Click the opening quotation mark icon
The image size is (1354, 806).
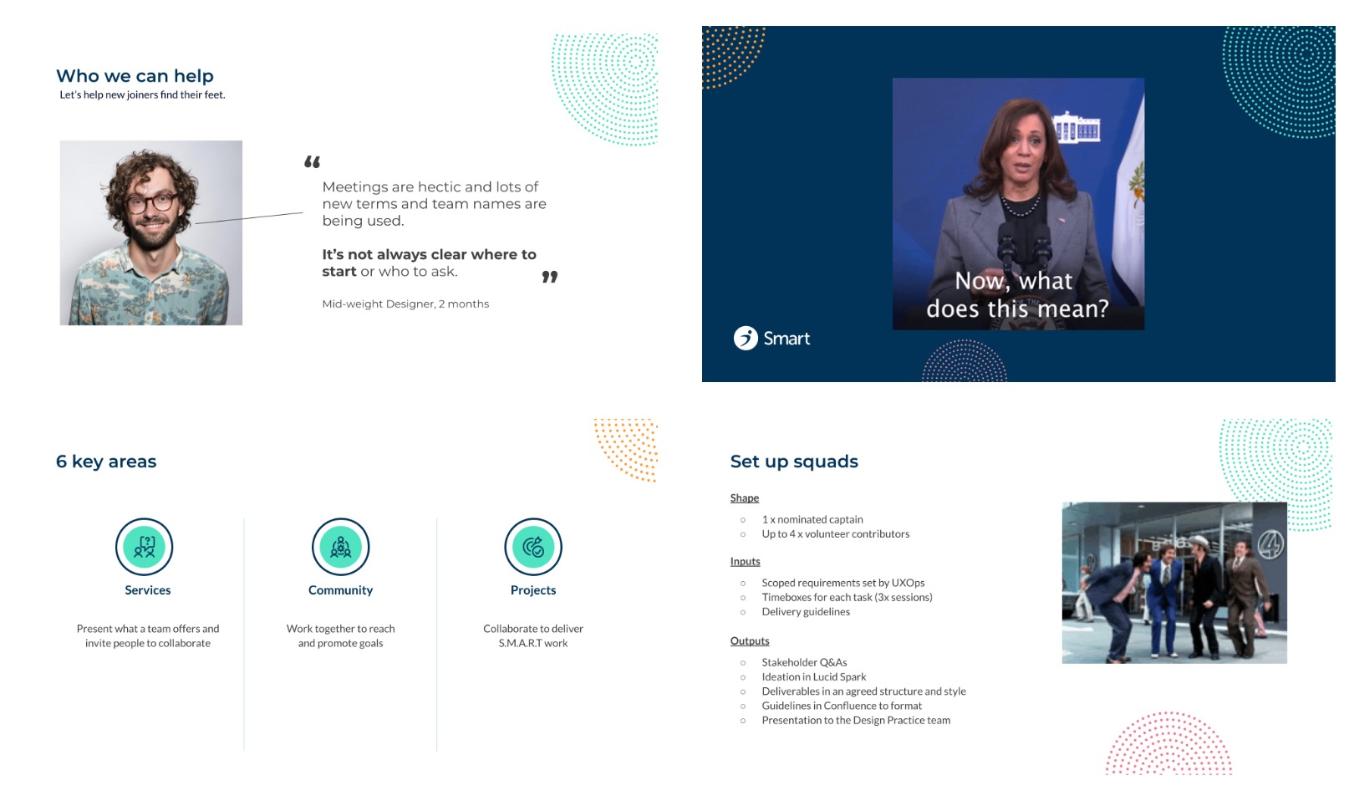(313, 162)
